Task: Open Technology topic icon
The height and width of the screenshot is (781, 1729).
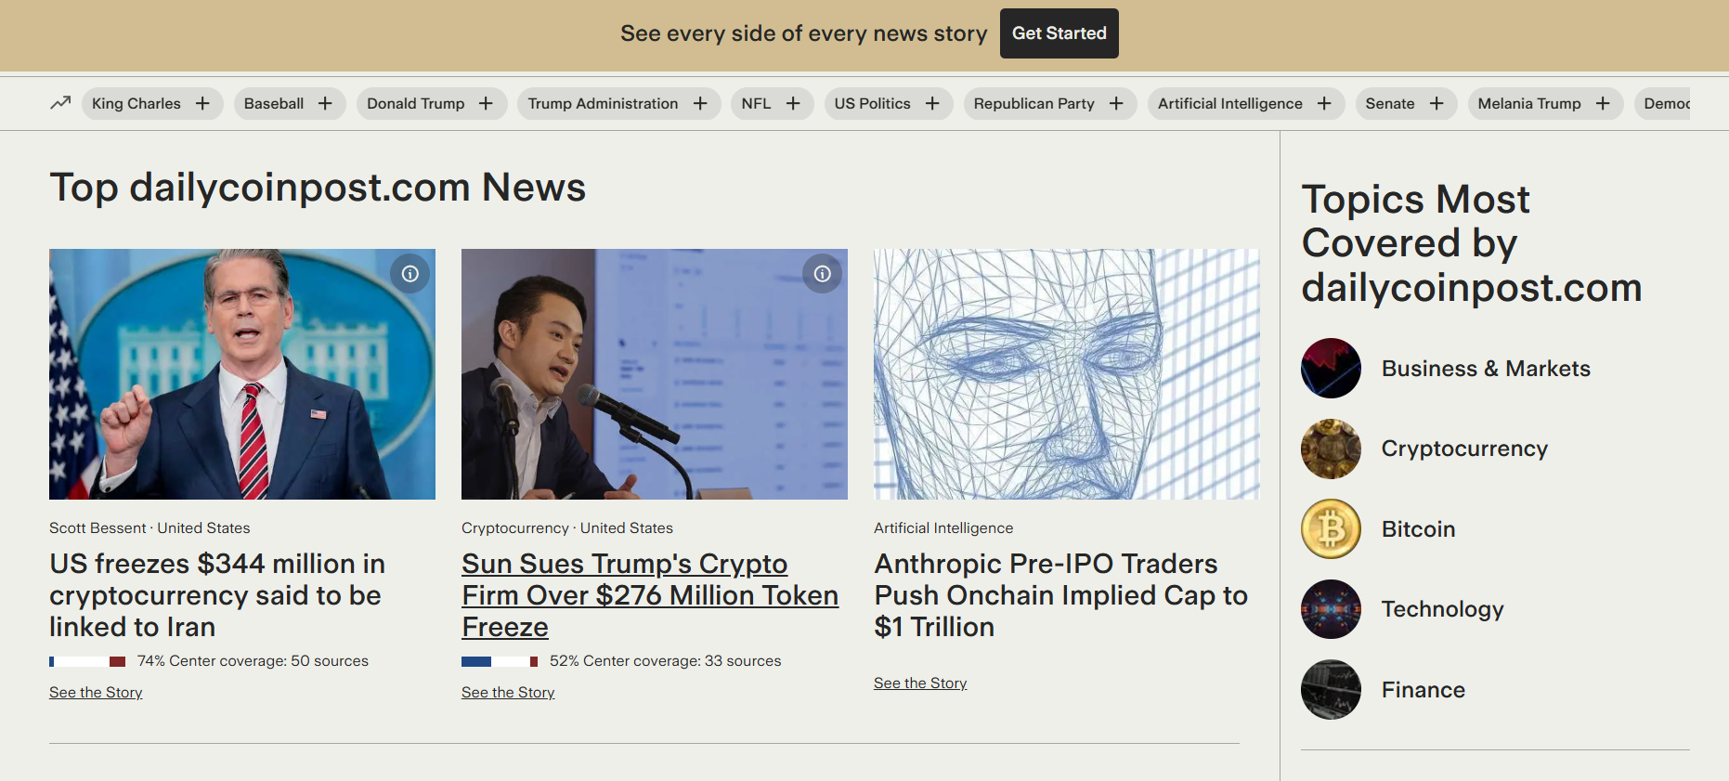Action: click(1331, 609)
